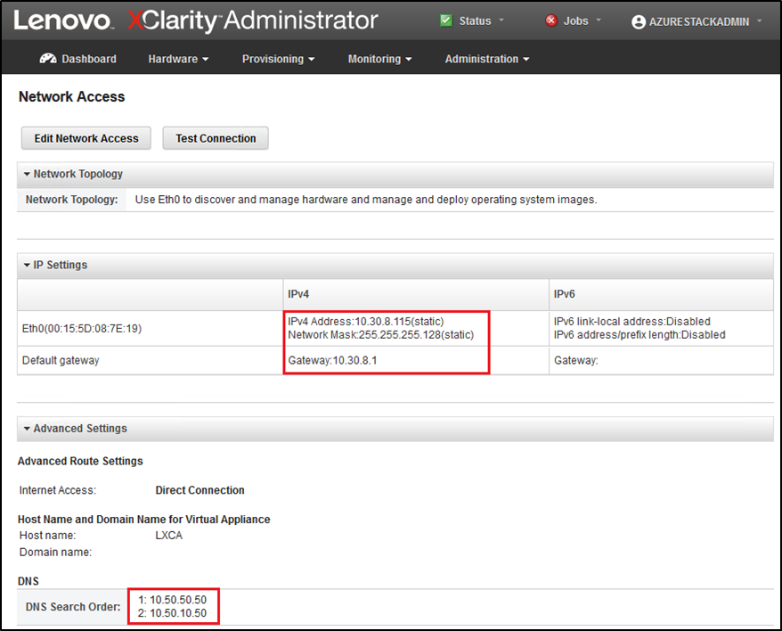Open the AZURESTACKADMIN account dropdown arrow

pyautogui.click(x=759, y=21)
